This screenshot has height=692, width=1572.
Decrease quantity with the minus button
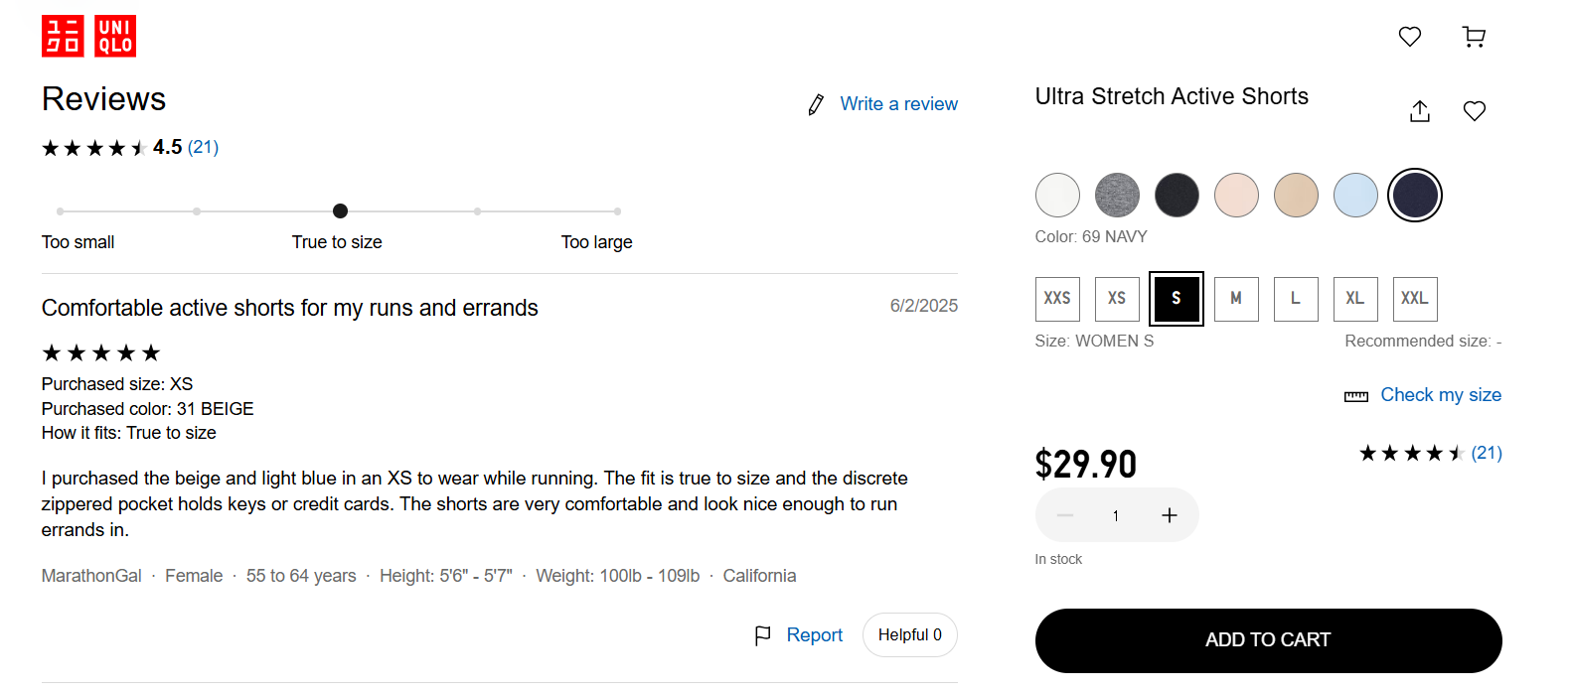(x=1065, y=515)
